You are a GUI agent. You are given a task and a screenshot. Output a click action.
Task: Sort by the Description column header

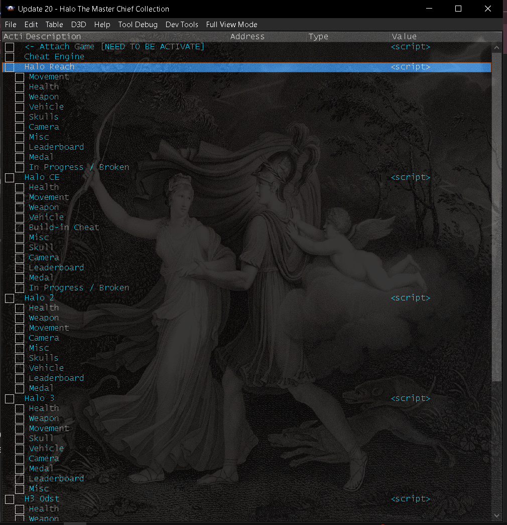(x=126, y=37)
